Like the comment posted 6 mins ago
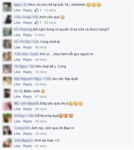 pos(17,35)
